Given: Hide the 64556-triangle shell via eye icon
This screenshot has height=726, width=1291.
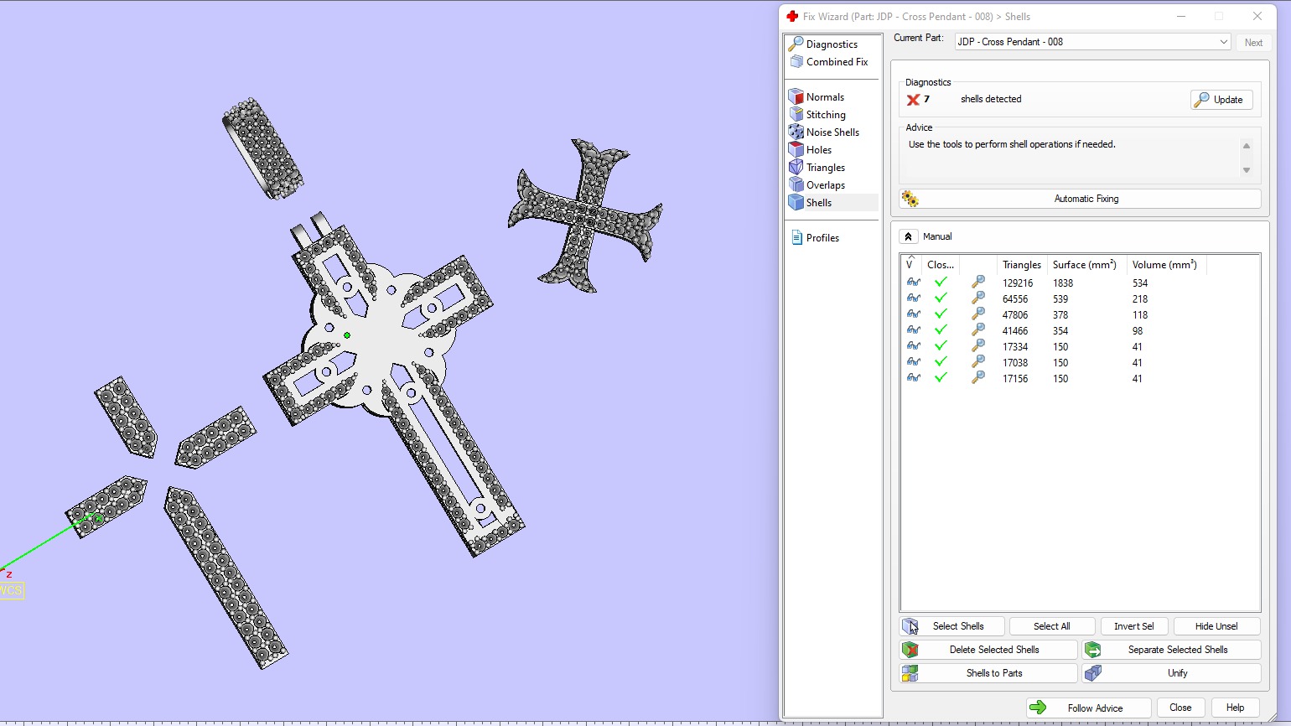Looking at the screenshot, I should pos(914,298).
